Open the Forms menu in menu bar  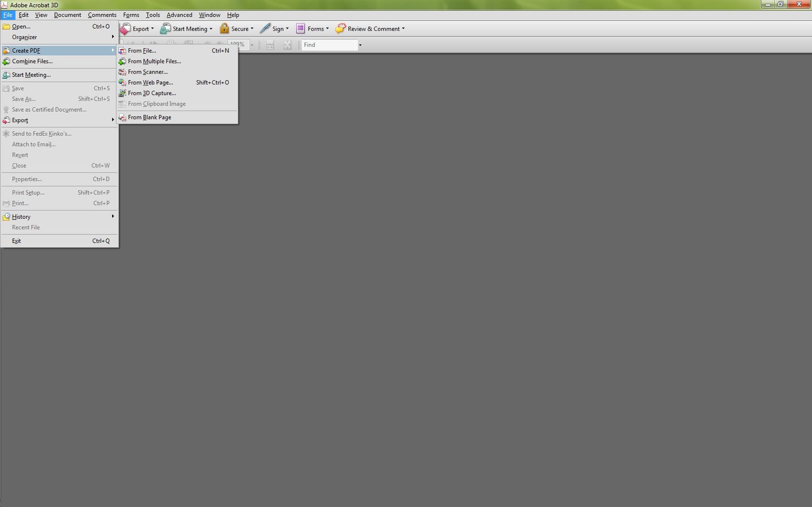(131, 15)
